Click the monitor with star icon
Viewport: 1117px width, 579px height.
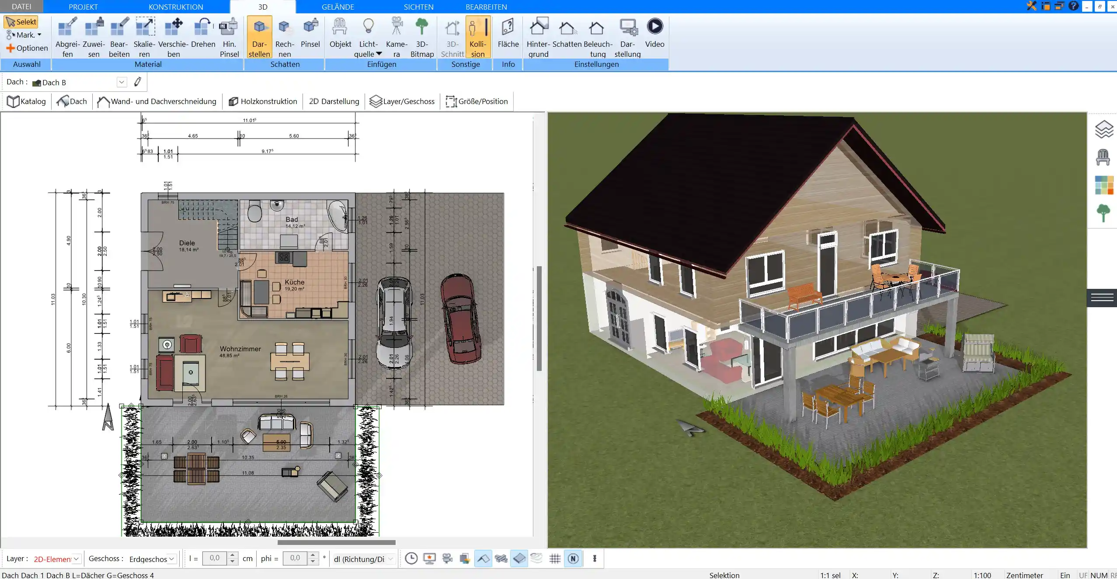click(x=429, y=558)
